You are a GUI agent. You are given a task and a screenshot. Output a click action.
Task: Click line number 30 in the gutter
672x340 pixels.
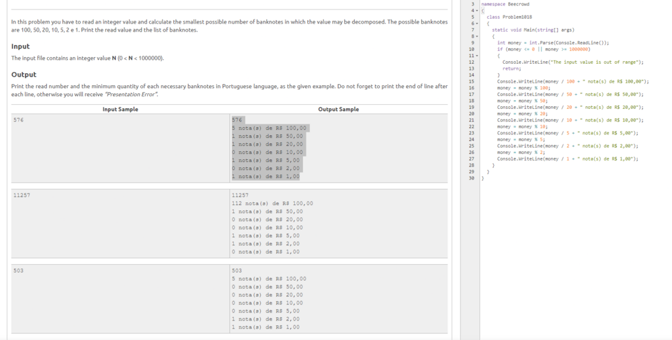(x=471, y=178)
